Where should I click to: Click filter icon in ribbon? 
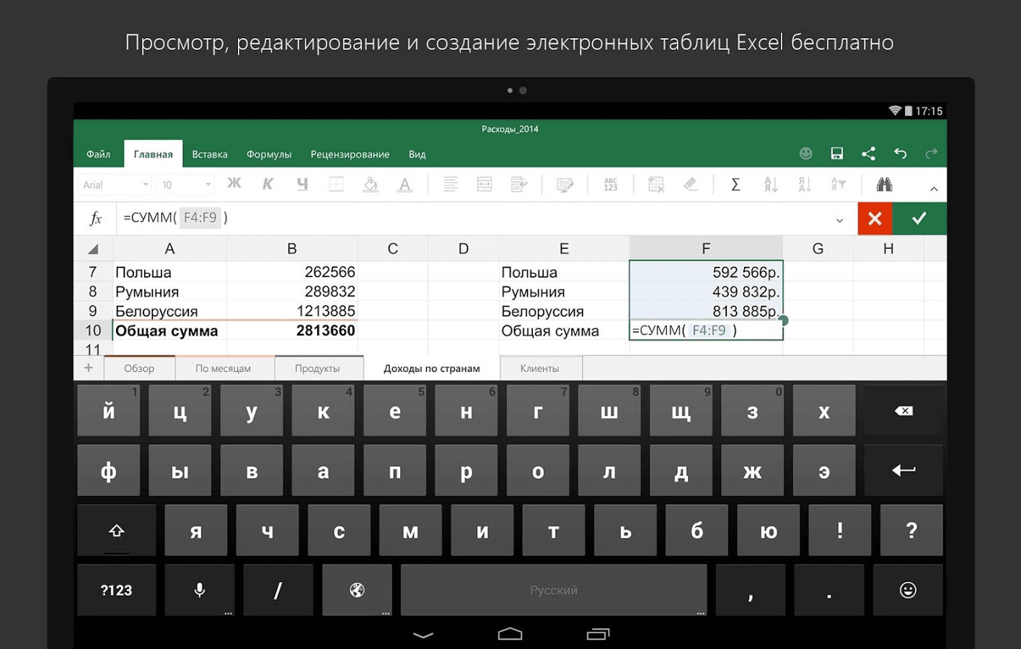[839, 185]
